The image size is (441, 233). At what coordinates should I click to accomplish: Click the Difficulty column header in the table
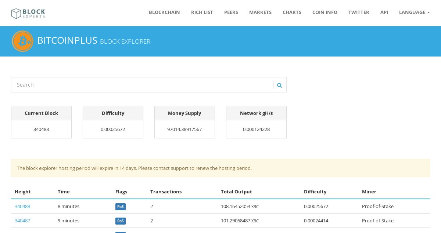click(x=315, y=192)
